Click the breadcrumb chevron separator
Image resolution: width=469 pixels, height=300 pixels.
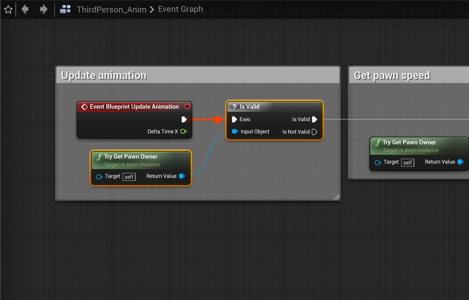(x=152, y=10)
